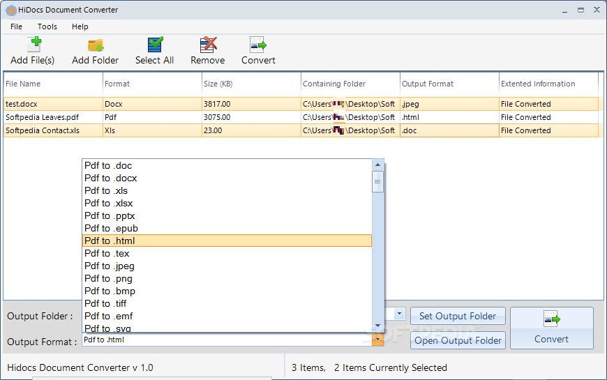
Task: Choose Pdf to .png option
Action: tap(227, 278)
